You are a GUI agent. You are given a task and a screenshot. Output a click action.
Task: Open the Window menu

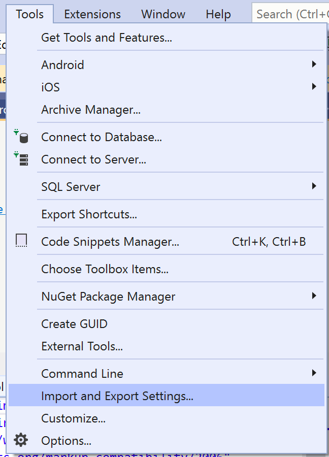coord(163,14)
